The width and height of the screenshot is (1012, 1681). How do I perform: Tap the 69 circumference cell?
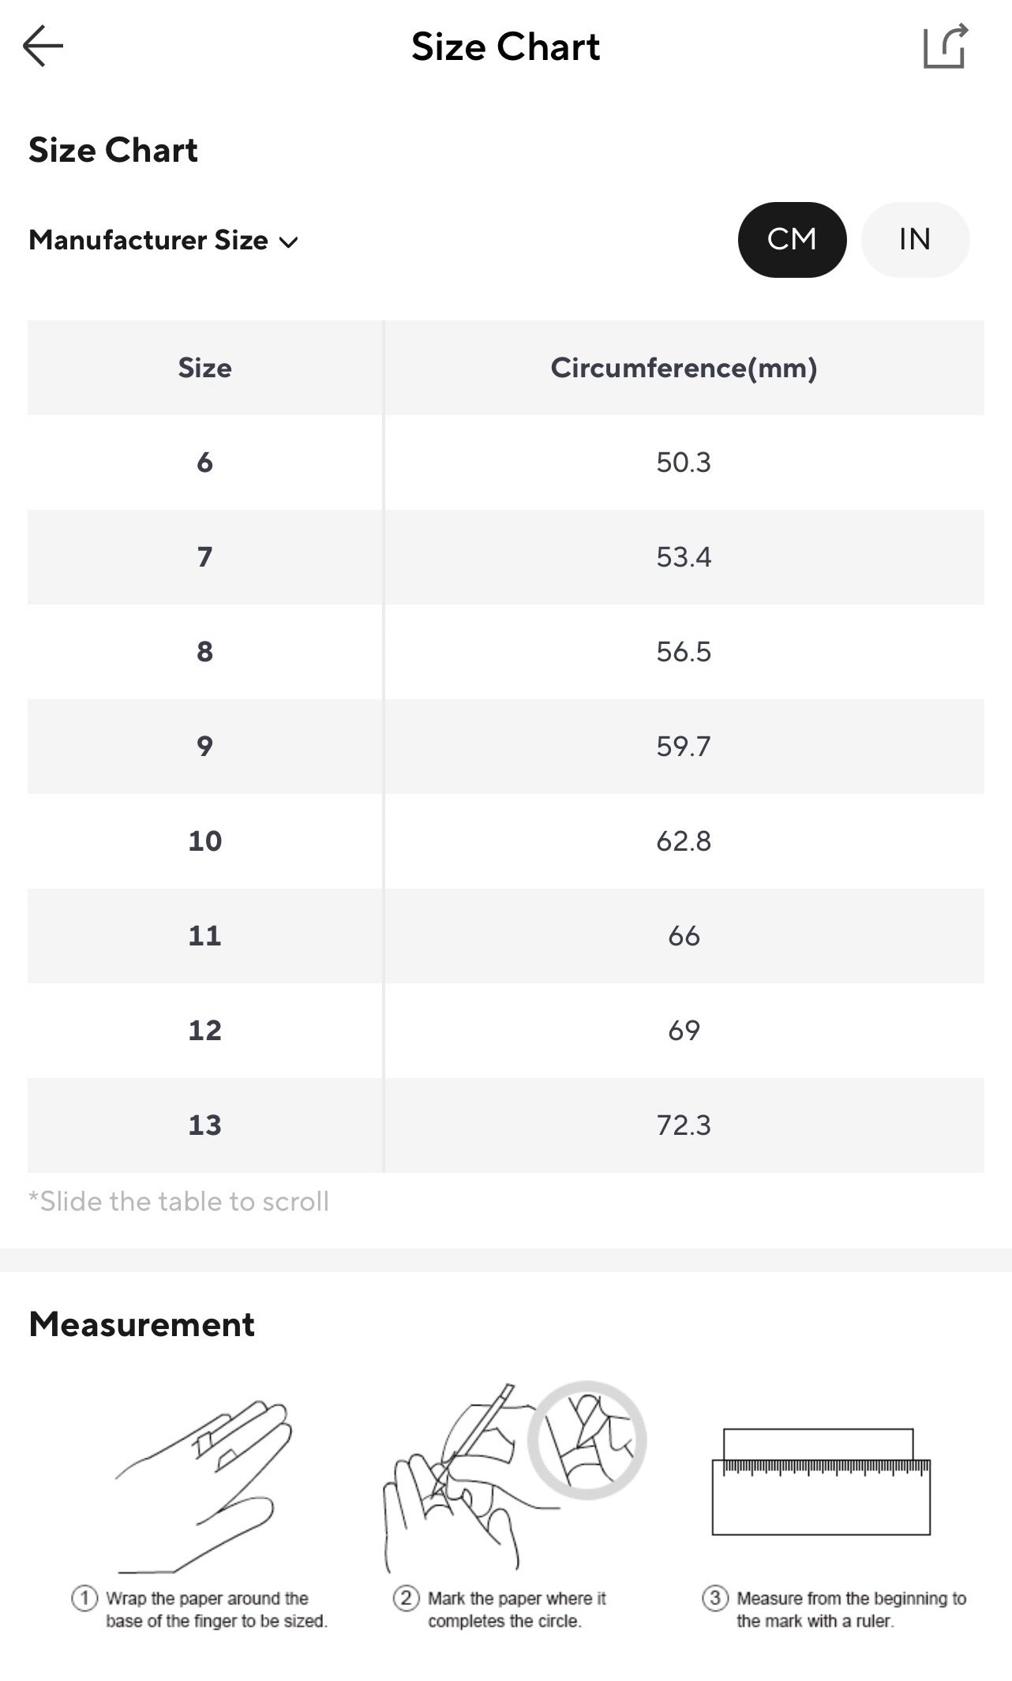click(x=683, y=1031)
